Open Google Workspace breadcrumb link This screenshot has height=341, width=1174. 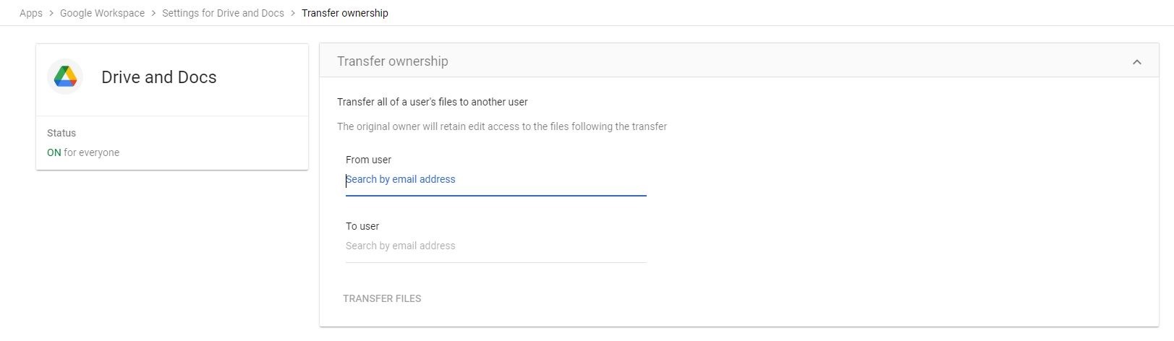click(x=102, y=13)
